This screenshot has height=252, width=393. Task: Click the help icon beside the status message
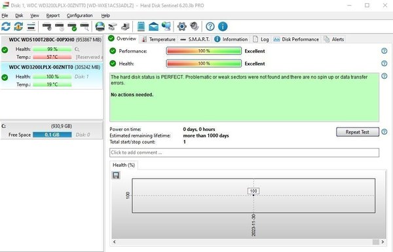(x=384, y=76)
